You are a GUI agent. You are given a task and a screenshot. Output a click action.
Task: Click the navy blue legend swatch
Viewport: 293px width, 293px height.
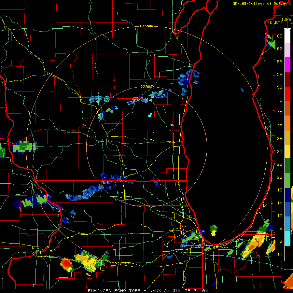pos(287,195)
